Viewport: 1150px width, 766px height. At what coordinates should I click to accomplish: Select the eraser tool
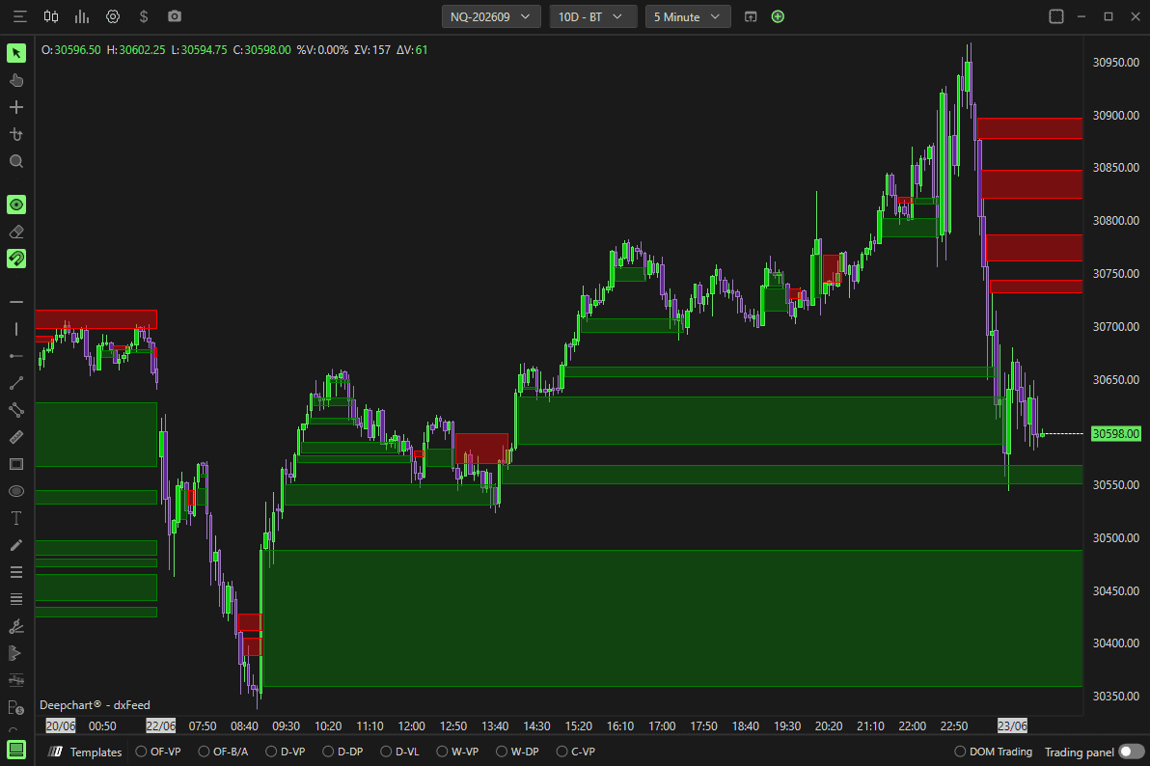[16, 232]
